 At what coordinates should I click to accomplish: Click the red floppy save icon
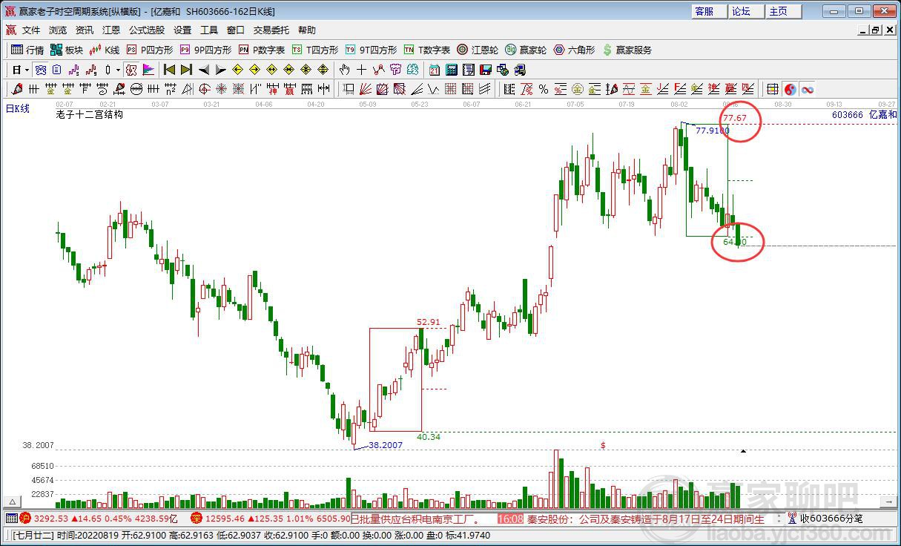point(486,70)
